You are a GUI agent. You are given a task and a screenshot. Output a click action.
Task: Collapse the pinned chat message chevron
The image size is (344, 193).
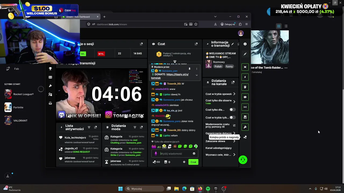(x=196, y=75)
